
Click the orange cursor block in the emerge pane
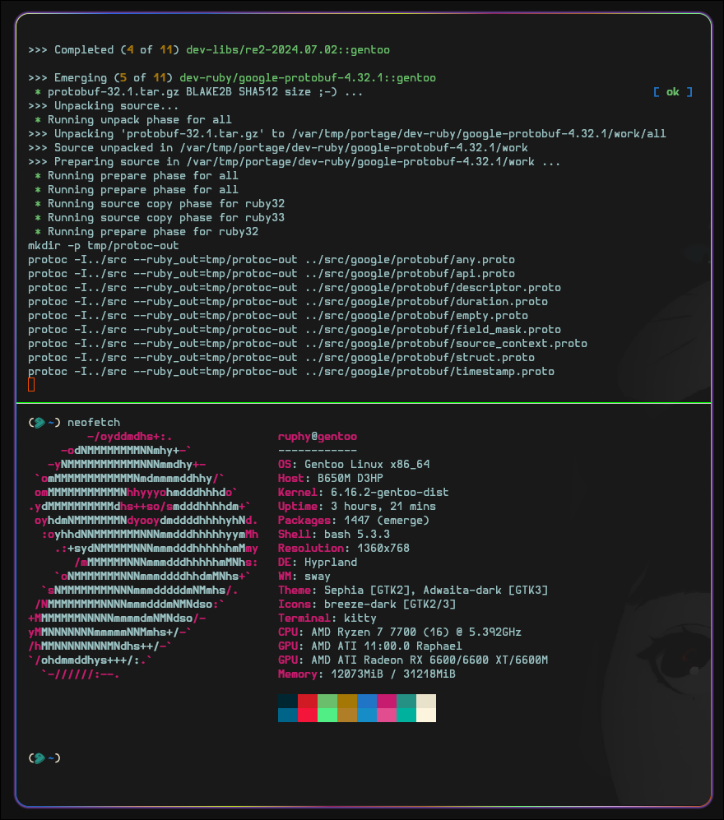point(31,385)
